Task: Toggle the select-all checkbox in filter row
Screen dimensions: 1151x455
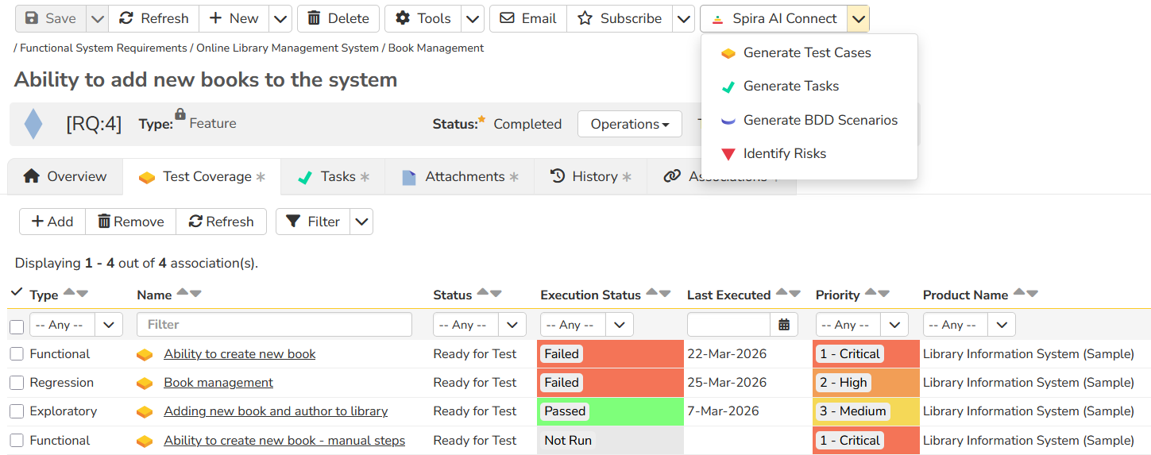Action: point(17,326)
